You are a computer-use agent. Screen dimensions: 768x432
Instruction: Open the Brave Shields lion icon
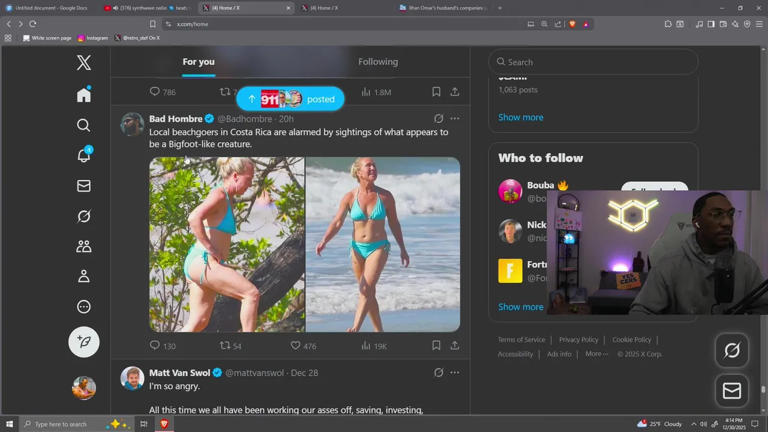(572, 24)
